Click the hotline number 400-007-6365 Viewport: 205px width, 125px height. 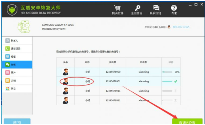point(181,27)
